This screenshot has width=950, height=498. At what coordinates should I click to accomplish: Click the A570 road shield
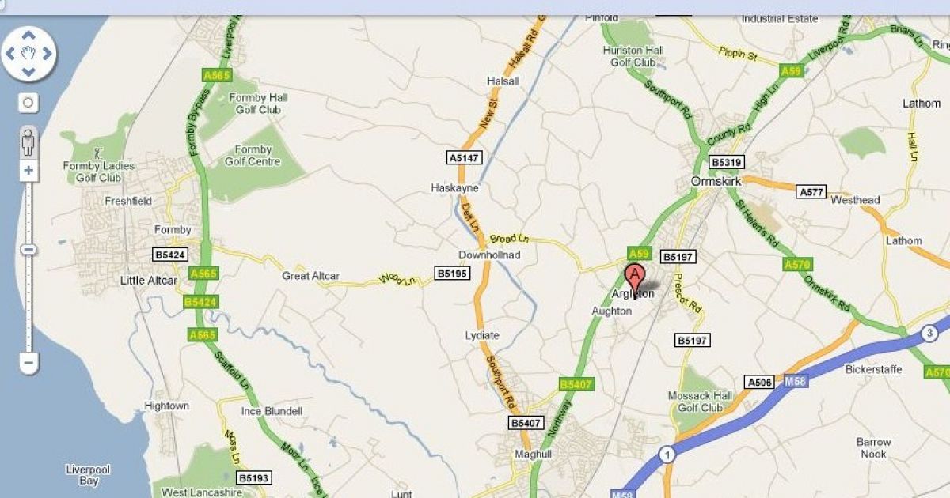pyautogui.click(x=797, y=264)
